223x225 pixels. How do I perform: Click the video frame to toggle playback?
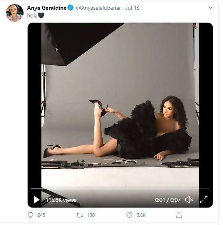(120, 105)
